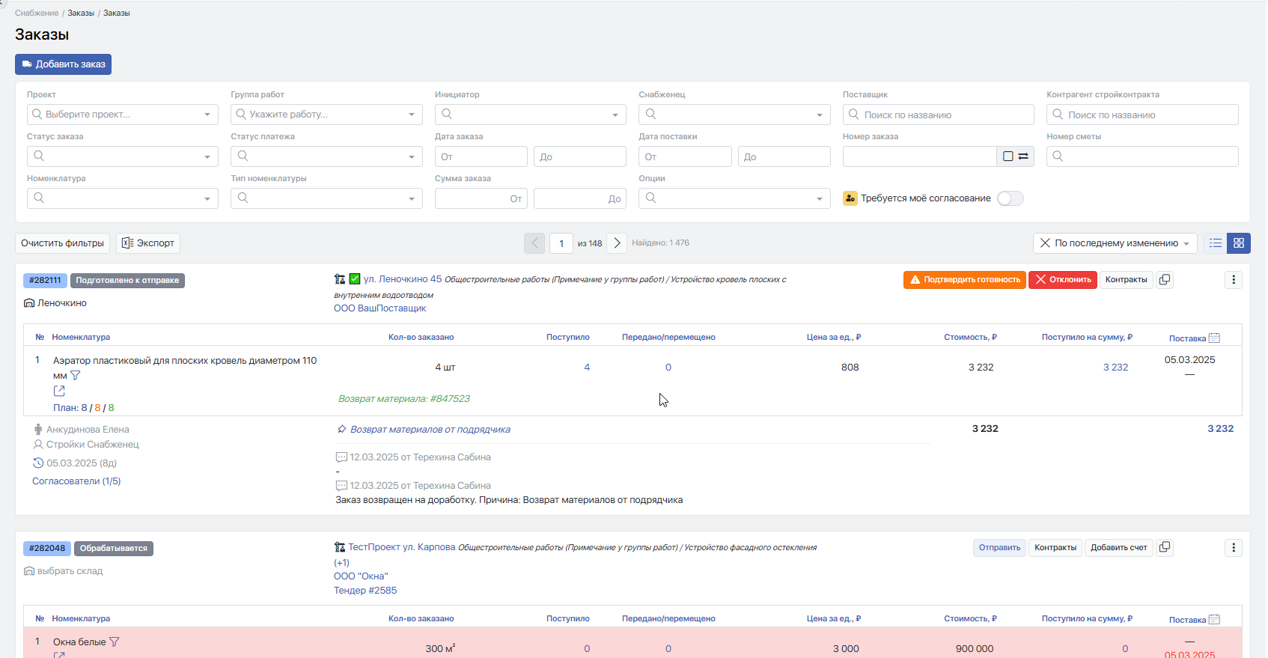Go to next page arrow
Screen dimensions: 1268x658
coord(617,243)
